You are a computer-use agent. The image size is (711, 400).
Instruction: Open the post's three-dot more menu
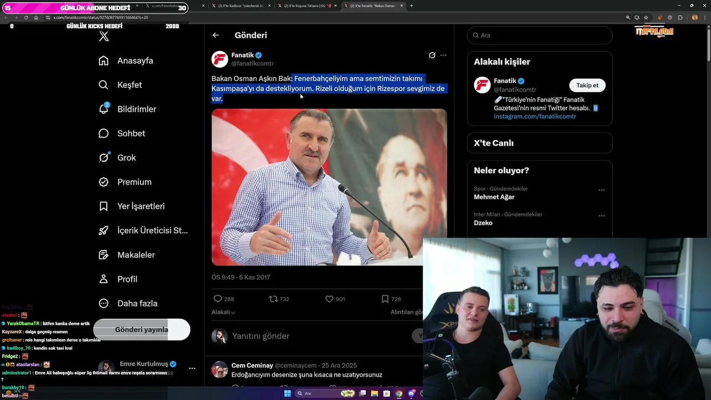click(x=443, y=55)
